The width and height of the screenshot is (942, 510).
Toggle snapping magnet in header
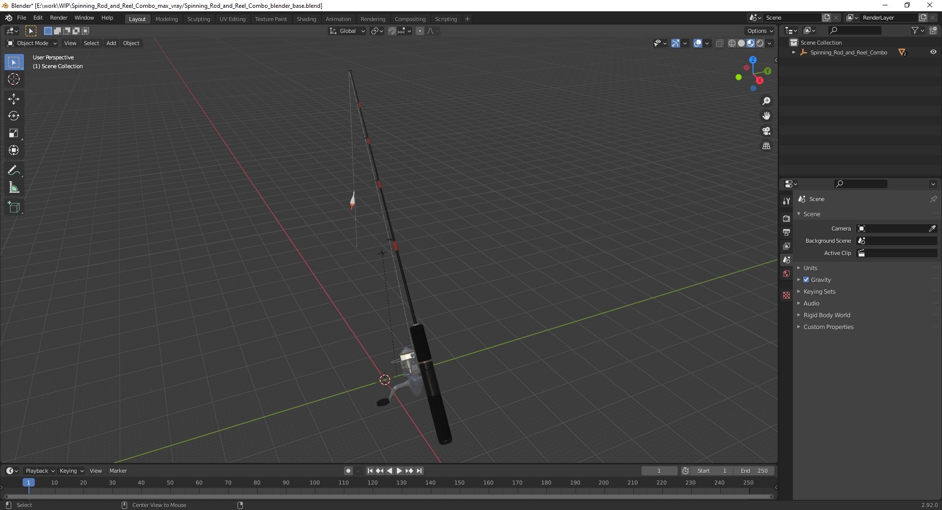(392, 31)
